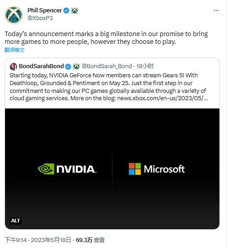The height and width of the screenshot is (248, 229).
Task: Click BondSarahBond's small profile avatar
Action: click(13, 67)
